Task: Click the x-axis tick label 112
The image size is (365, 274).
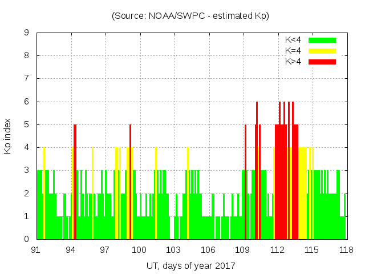Action: (277, 249)
